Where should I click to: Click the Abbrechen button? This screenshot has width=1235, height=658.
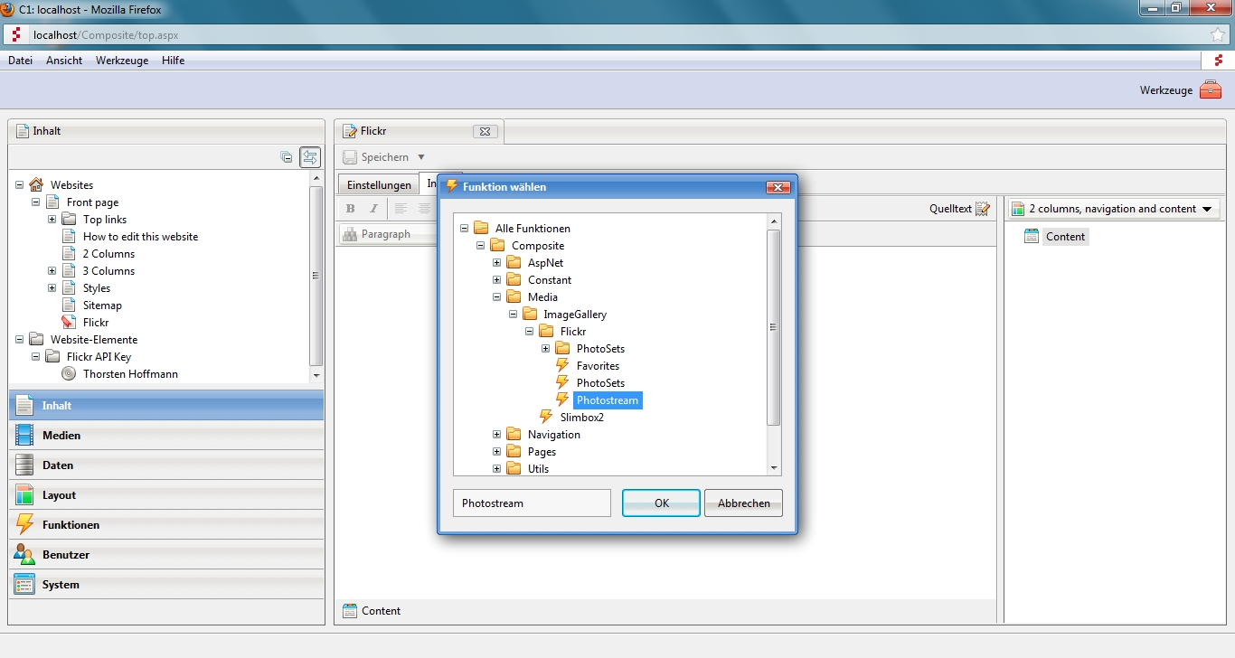pos(743,503)
